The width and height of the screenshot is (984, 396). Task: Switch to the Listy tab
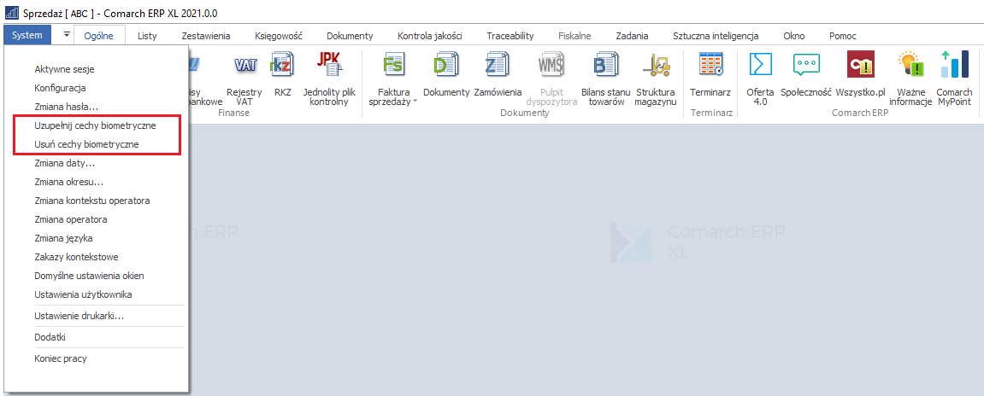tap(148, 36)
